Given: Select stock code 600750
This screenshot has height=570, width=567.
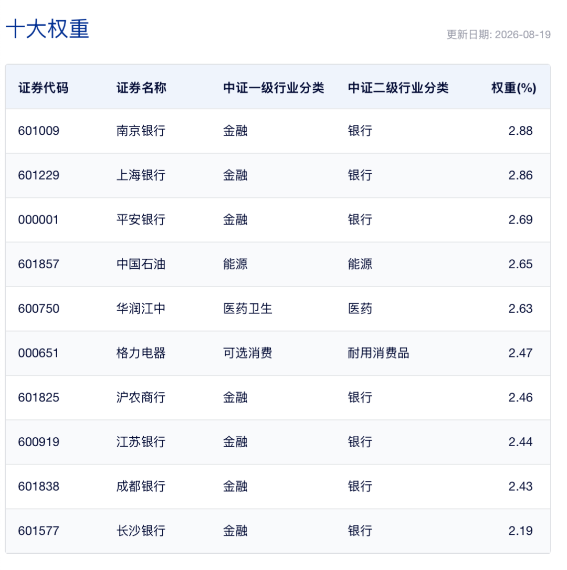Looking at the screenshot, I should pos(38,309).
